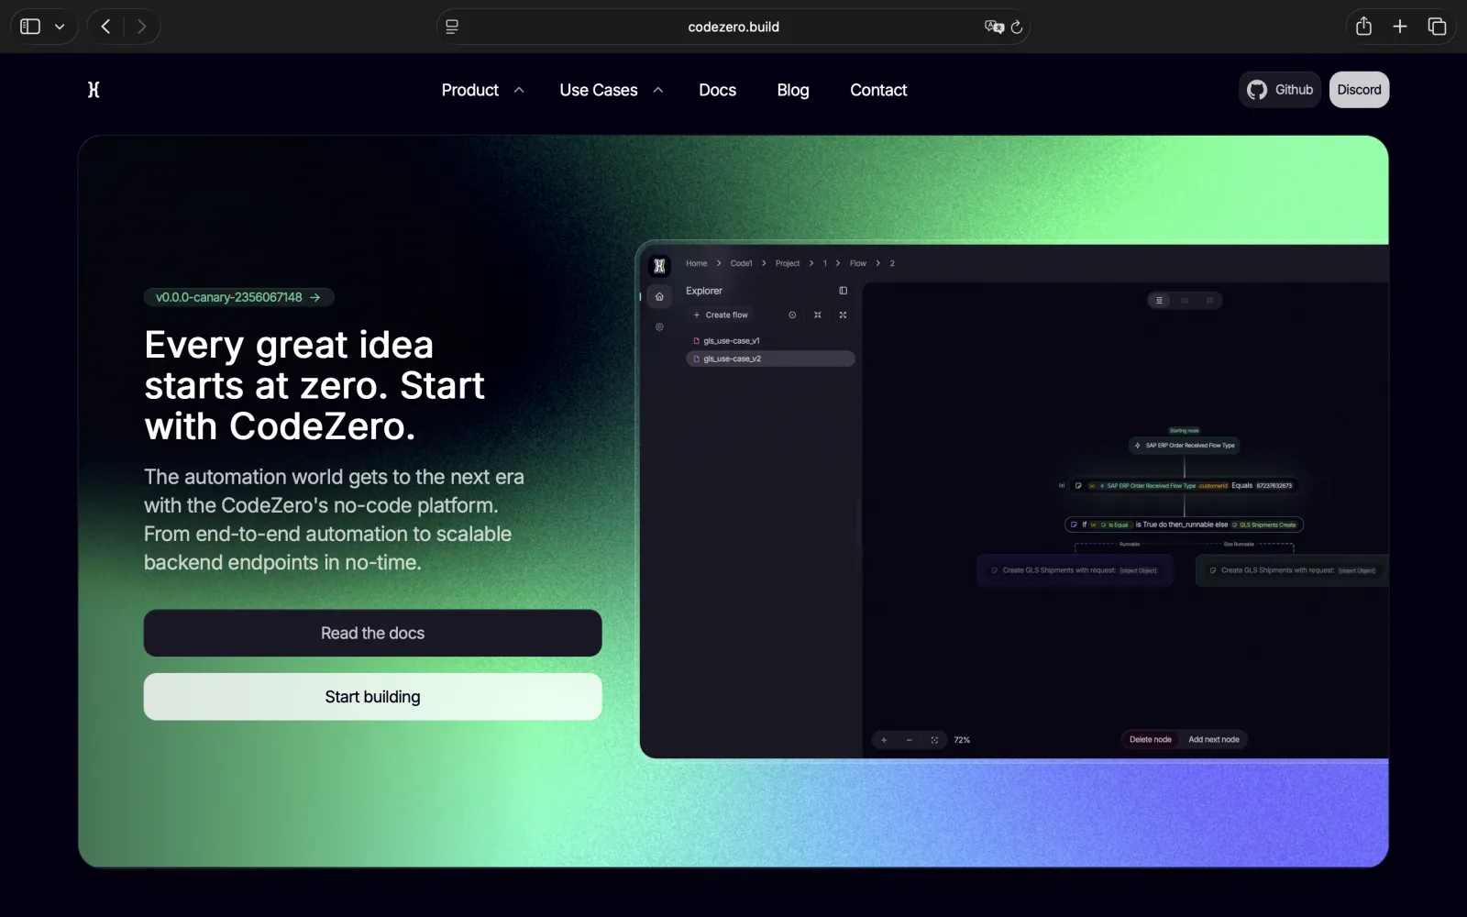Select the third layout view toggle icon

1209,300
